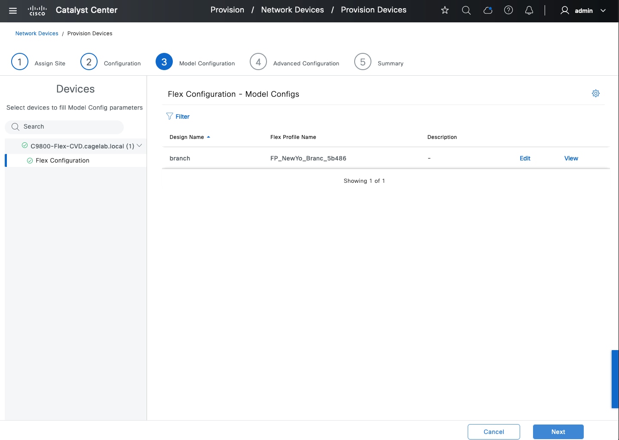Jump to step 5 Summary
Image resolution: width=619 pixels, height=440 pixels.
click(x=363, y=62)
